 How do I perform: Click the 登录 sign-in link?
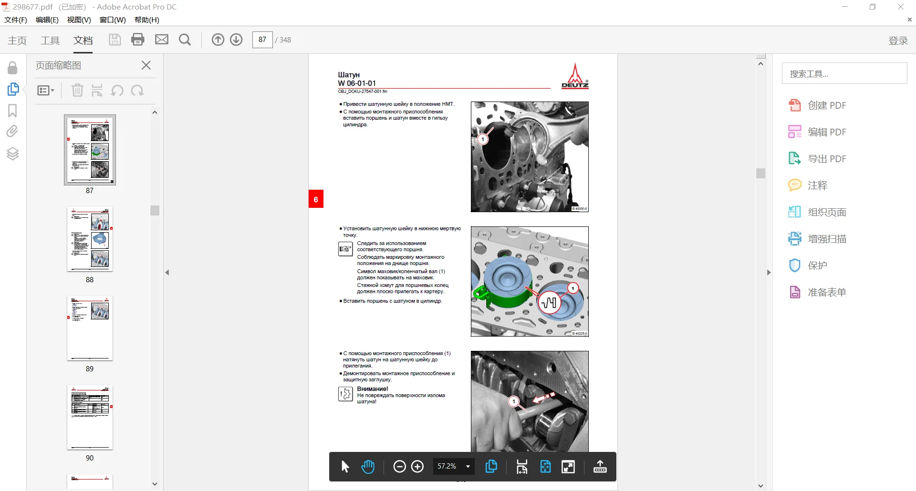click(898, 41)
